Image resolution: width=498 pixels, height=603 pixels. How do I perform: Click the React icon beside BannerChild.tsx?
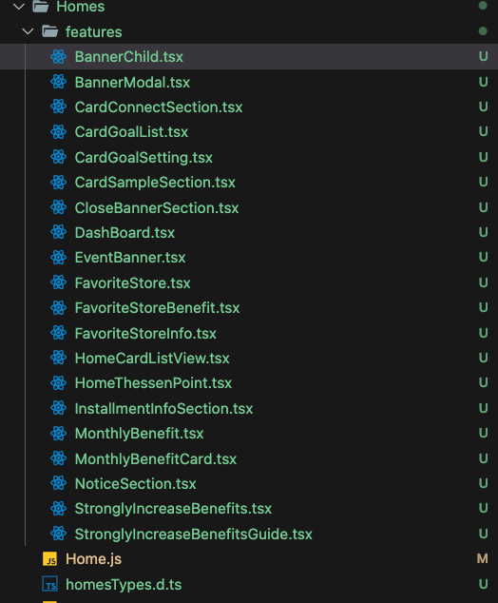tap(58, 56)
